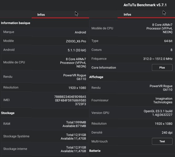Click the model value ZIDOO_X6 Pro
175x157 pixels.
[76, 41]
